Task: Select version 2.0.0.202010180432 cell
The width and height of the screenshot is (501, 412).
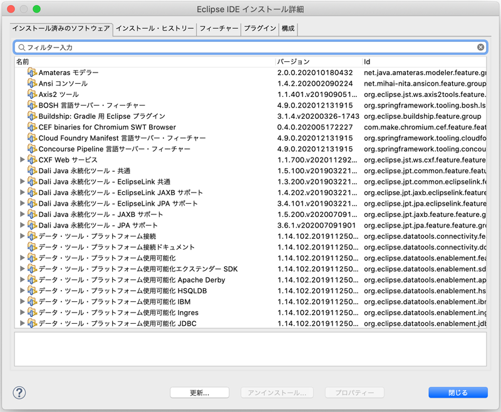Action: (315, 73)
